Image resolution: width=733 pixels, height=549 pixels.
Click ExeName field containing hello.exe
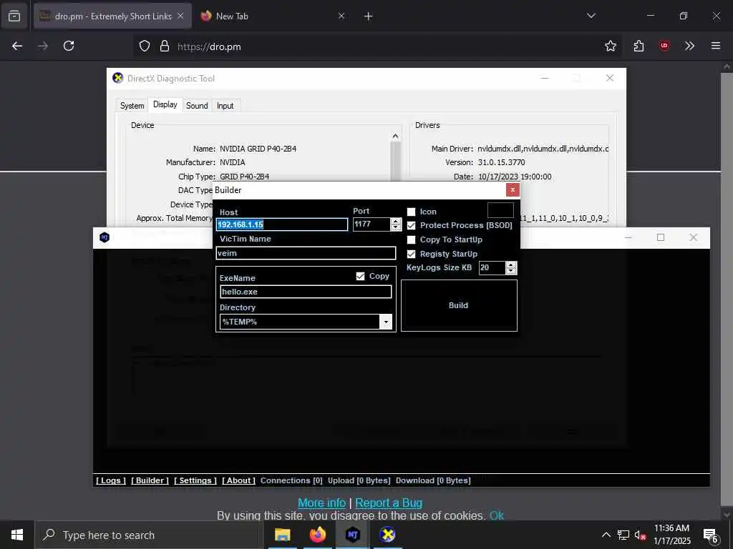pos(306,292)
